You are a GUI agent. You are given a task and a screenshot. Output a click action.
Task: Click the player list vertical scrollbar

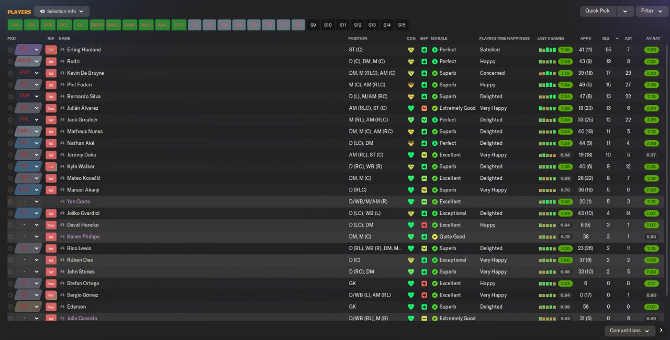coord(667,170)
